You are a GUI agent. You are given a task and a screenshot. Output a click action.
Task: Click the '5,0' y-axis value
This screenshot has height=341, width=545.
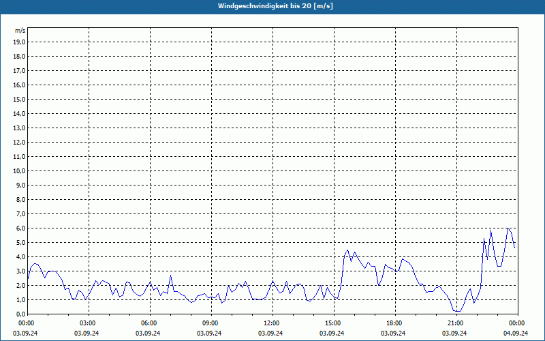(x=20, y=243)
